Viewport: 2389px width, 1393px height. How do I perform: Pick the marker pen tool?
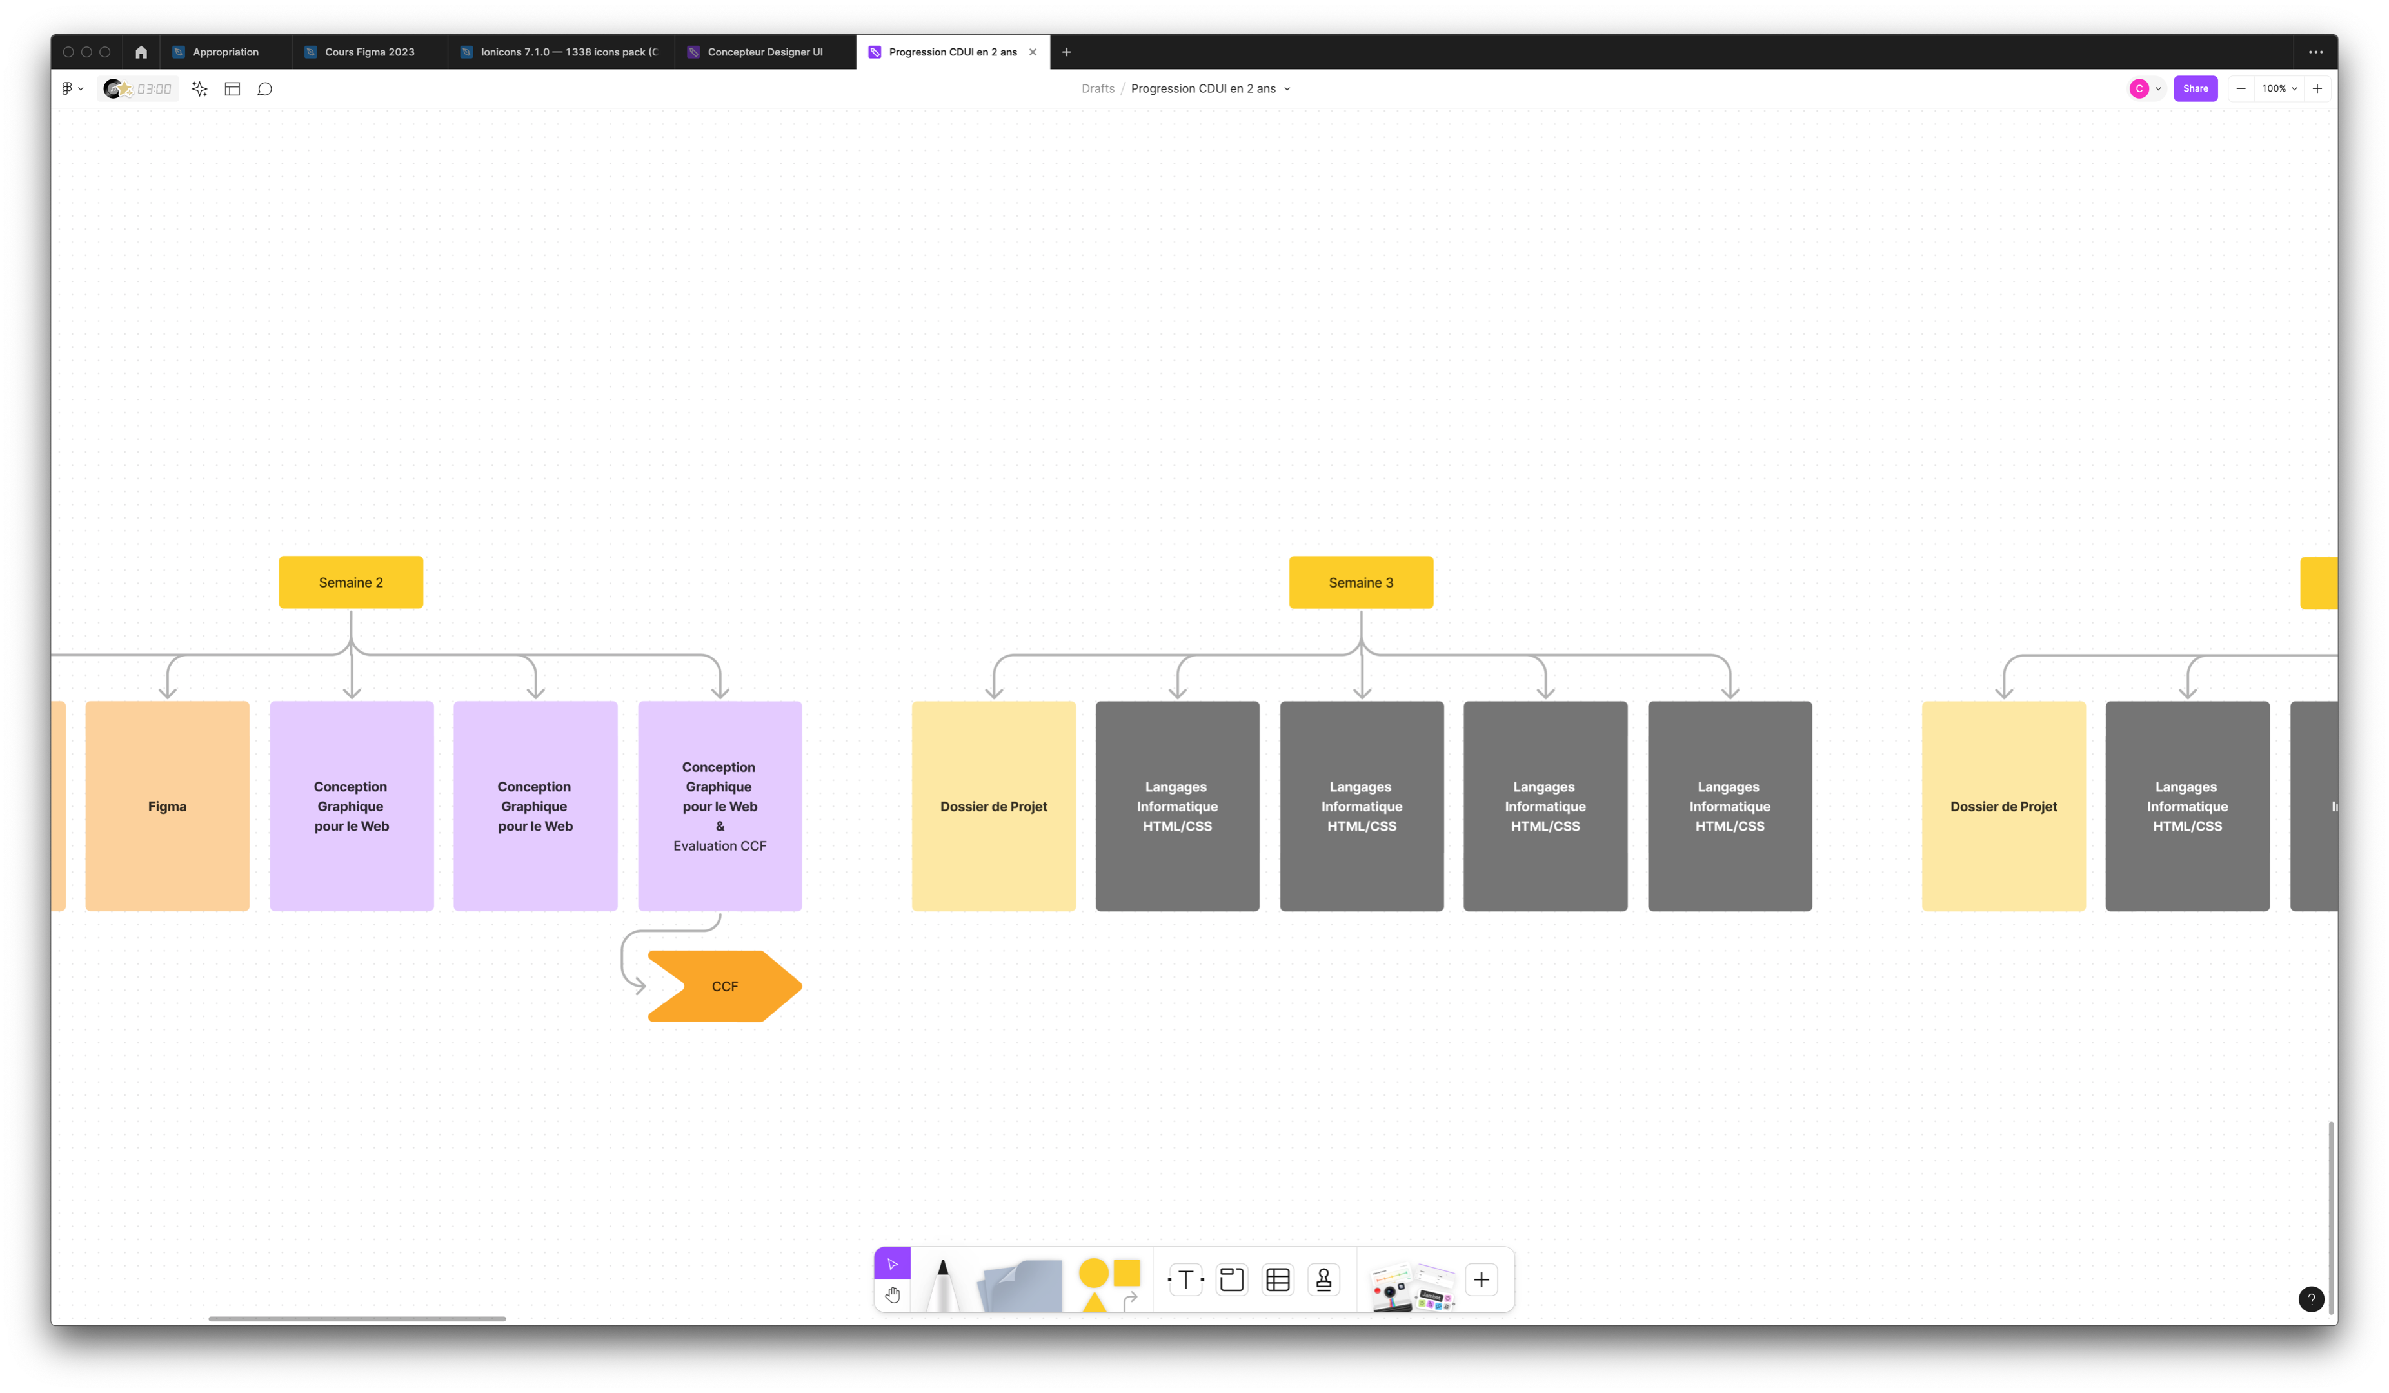(x=942, y=1285)
